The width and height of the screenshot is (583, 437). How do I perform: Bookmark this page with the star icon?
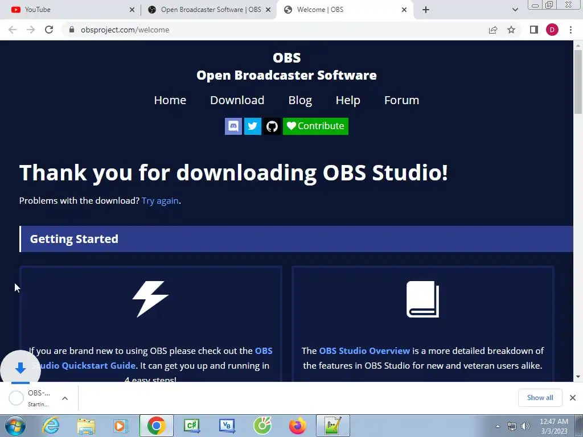tap(511, 30)
